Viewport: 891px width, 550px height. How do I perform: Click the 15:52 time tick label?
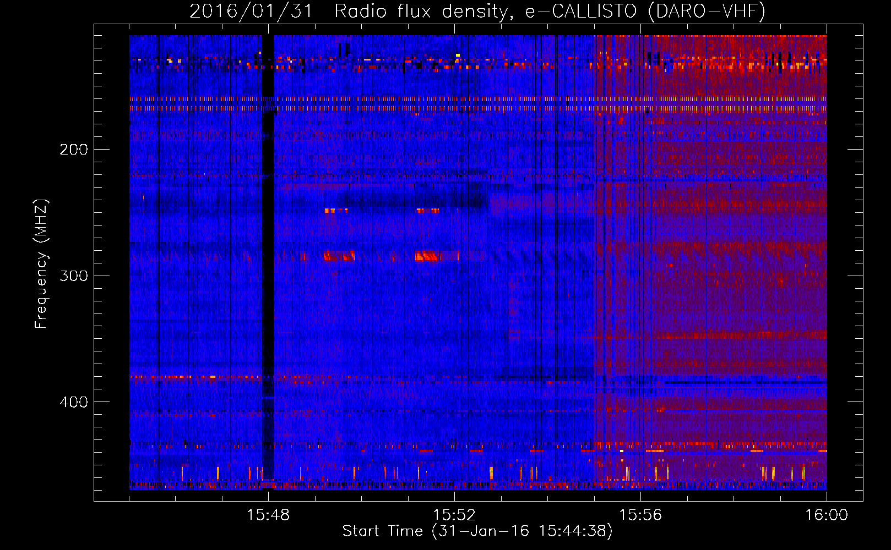(x=454, y=515)
